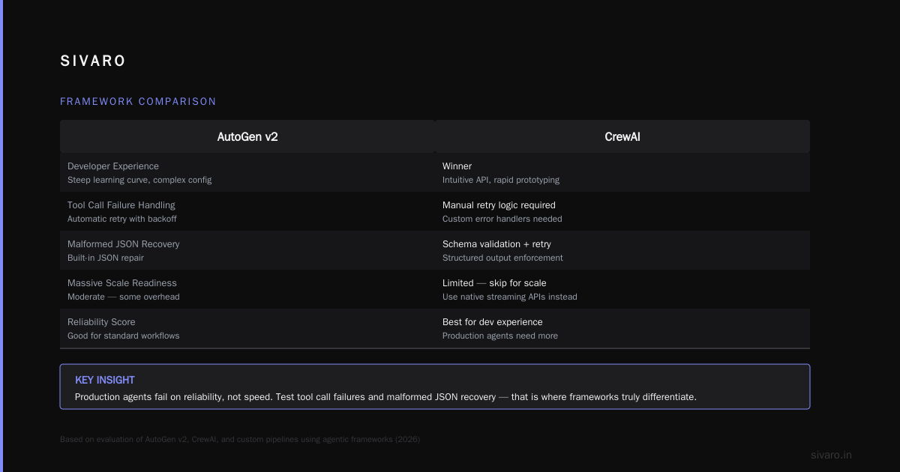Select 'Custom error handlers needed' text
The image size is (900, 472).
tap(502, 219)
